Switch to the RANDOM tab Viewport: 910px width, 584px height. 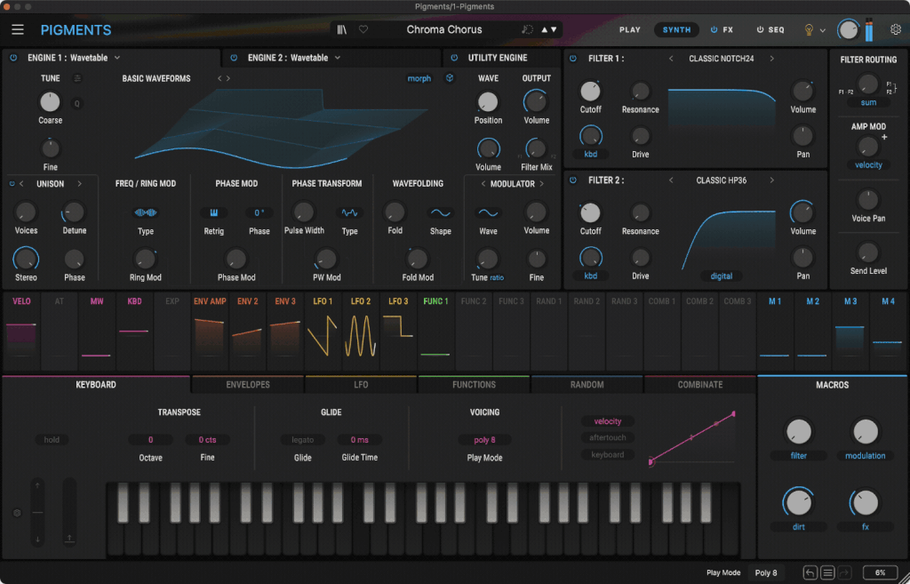(x=587, y=384)
